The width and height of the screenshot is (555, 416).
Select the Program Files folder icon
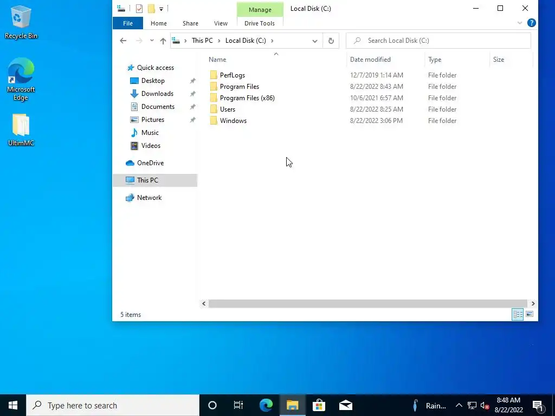tap(214, 86)
